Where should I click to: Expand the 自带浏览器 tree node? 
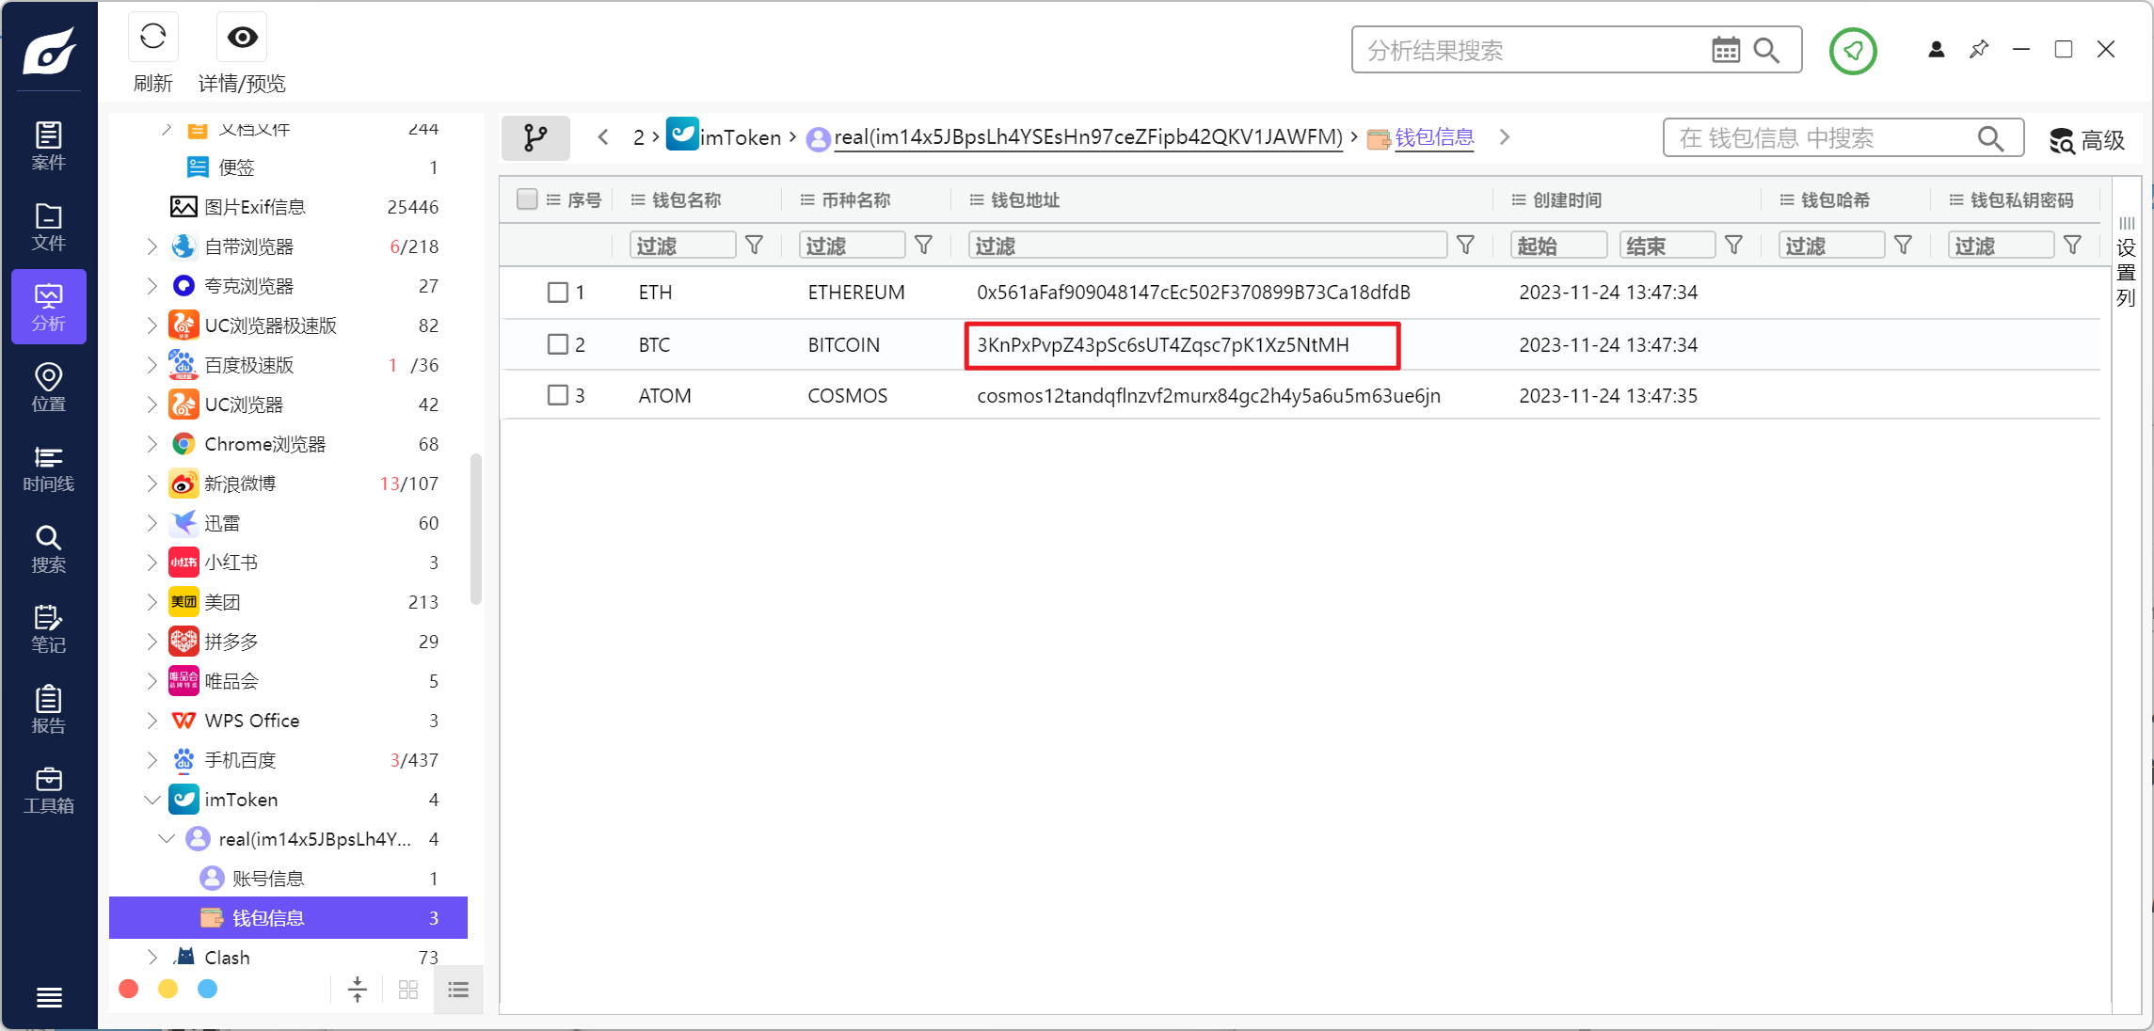coord(152,246)
